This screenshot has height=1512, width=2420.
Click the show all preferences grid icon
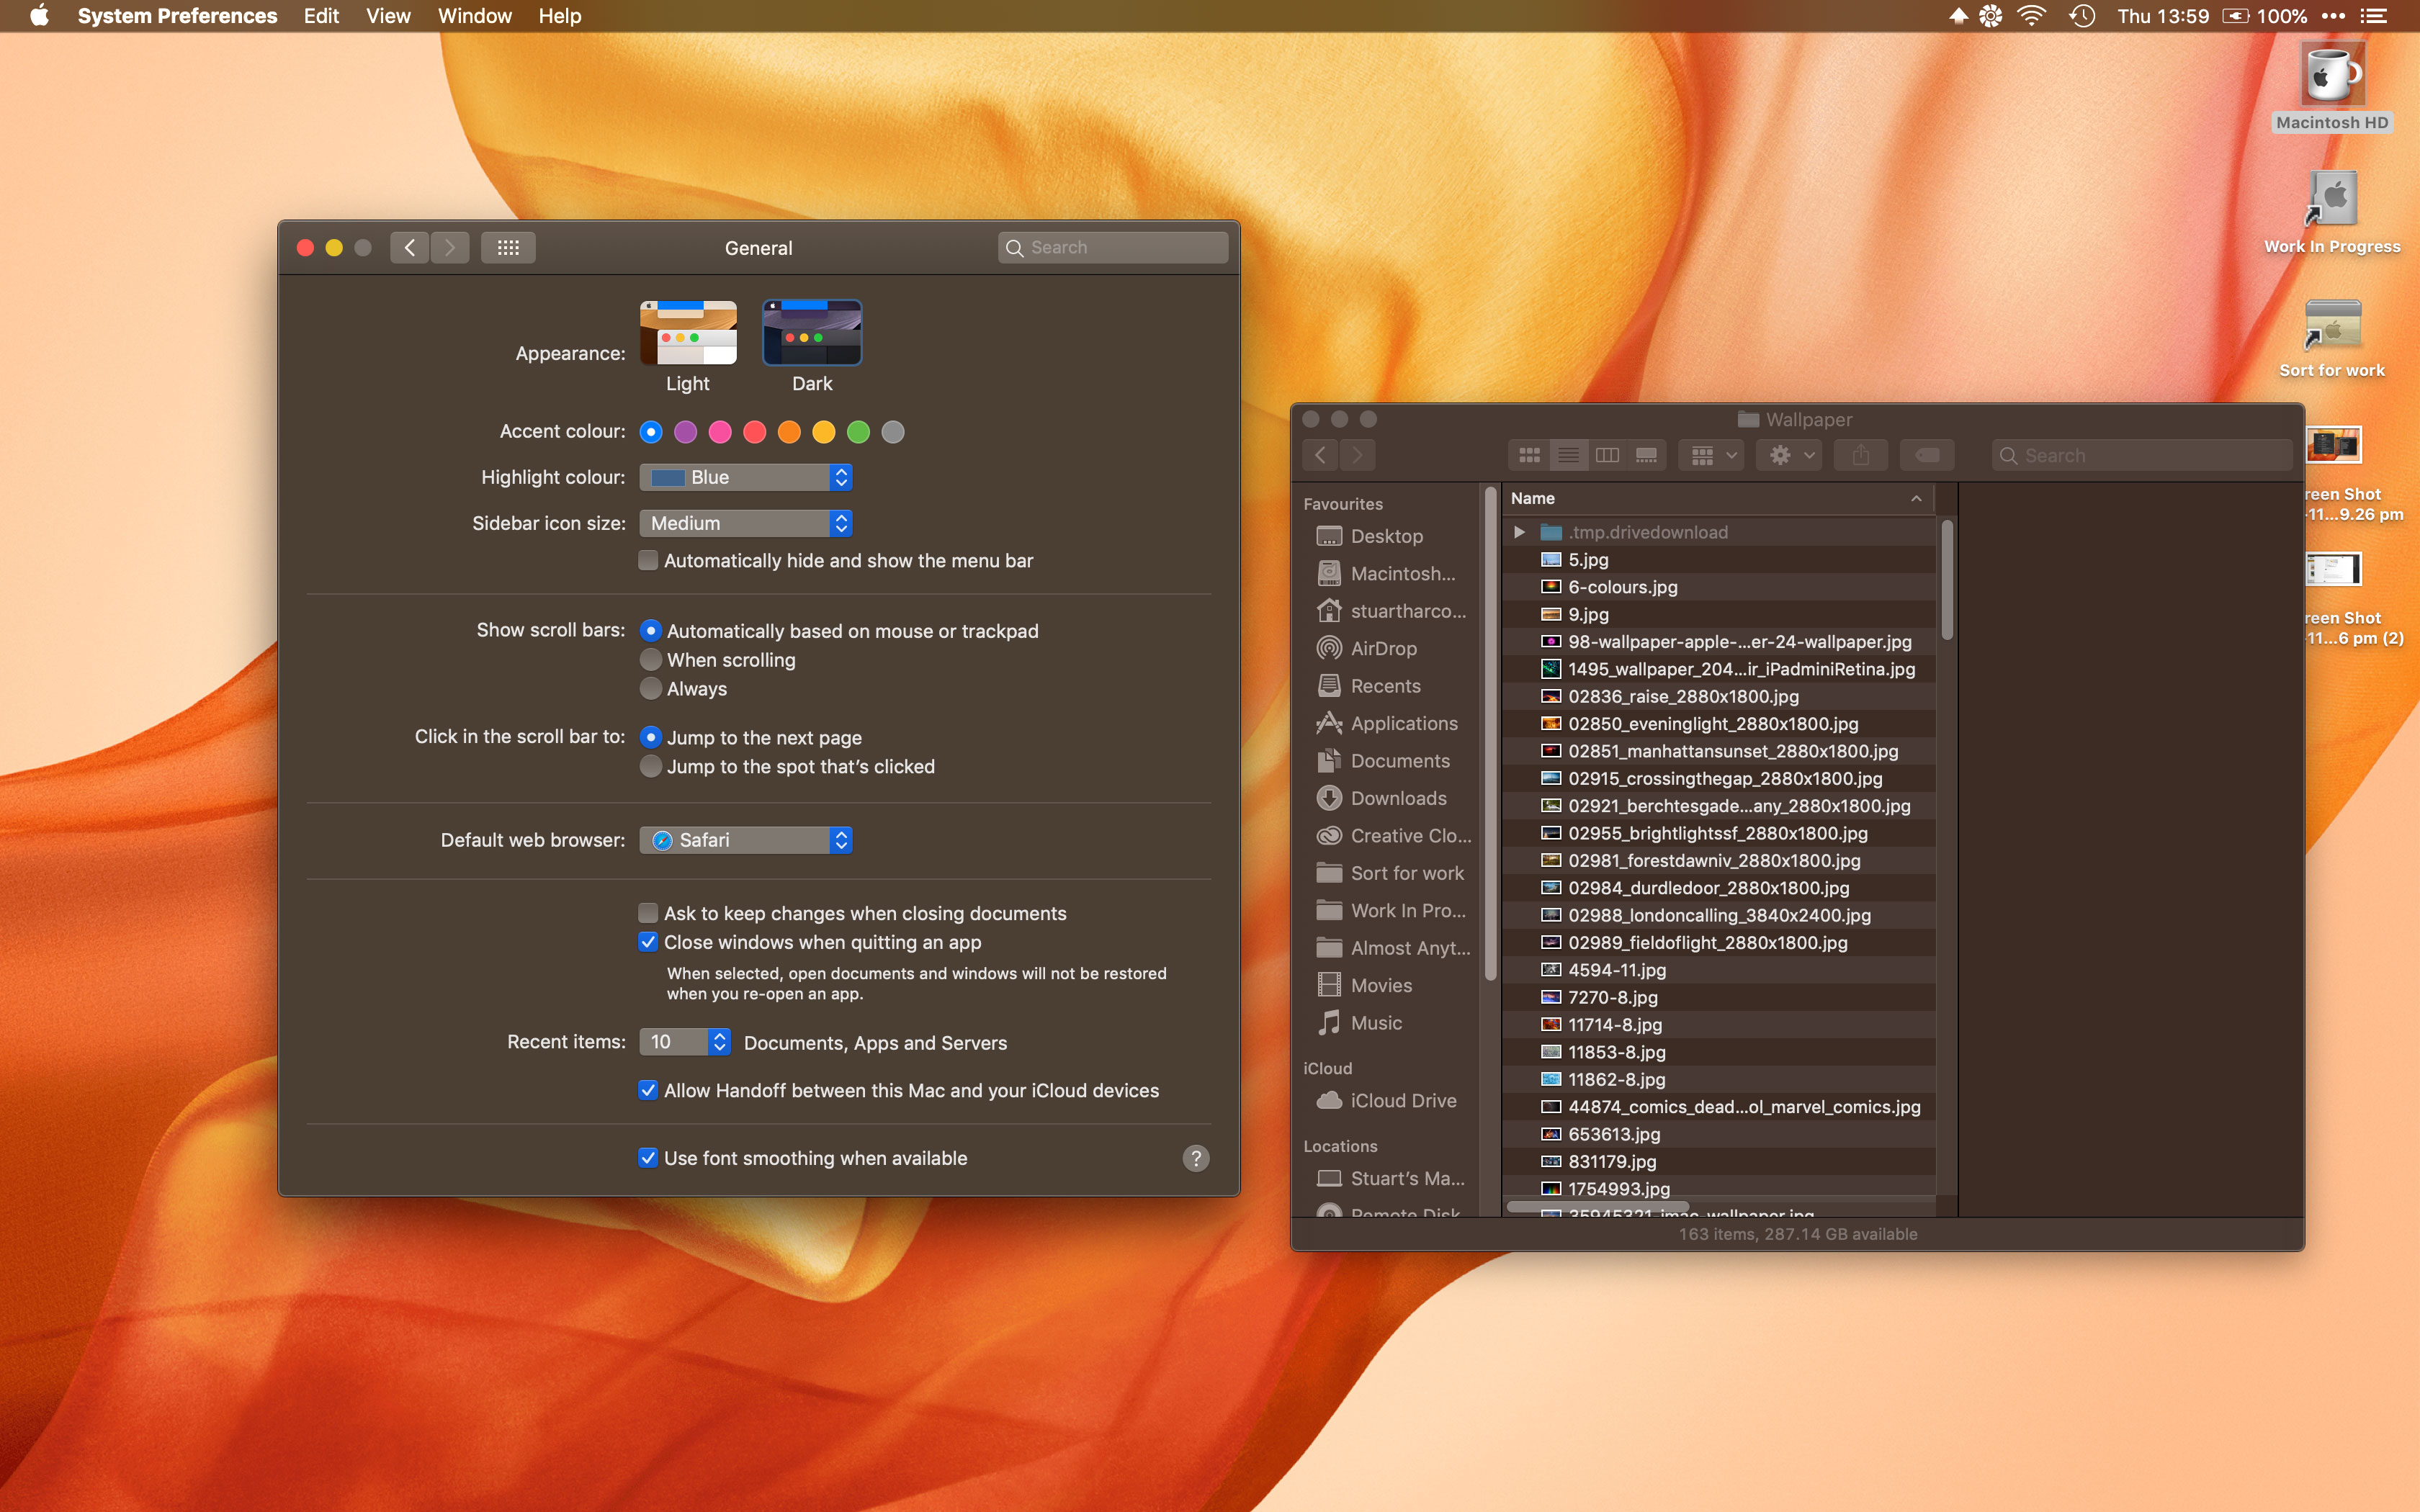point(508,247)
